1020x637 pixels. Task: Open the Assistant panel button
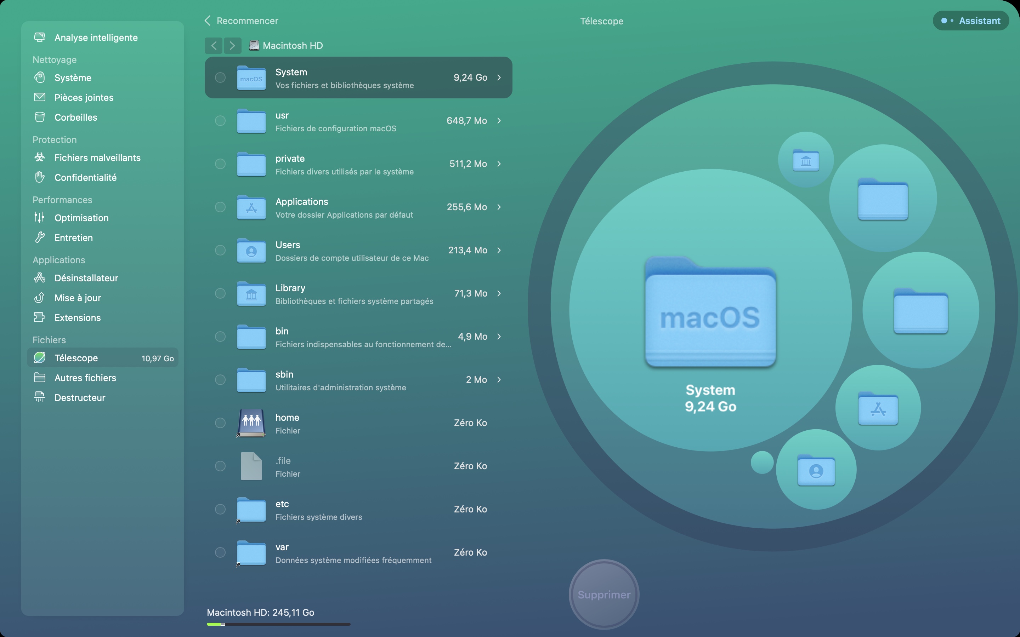[971, 21]
